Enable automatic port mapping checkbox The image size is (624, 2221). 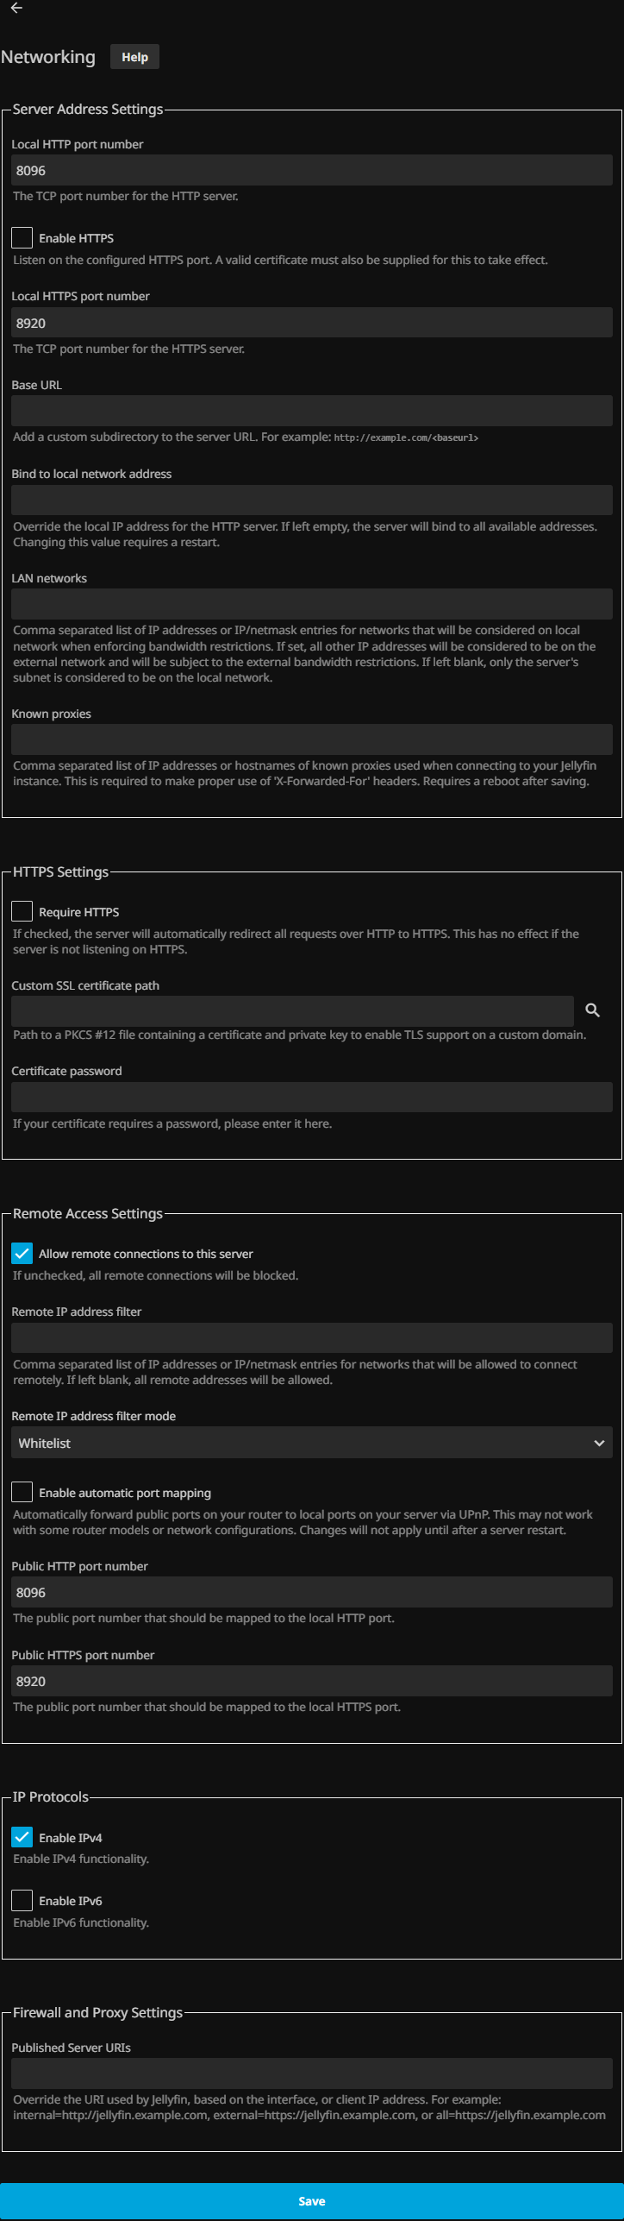[22, 1493]
